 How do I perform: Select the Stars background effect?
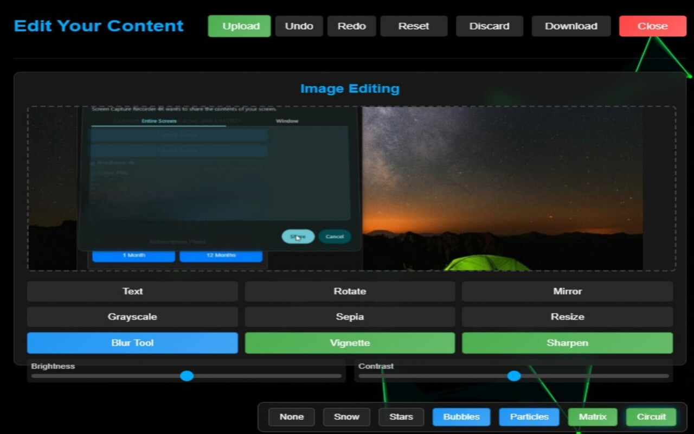401,417
